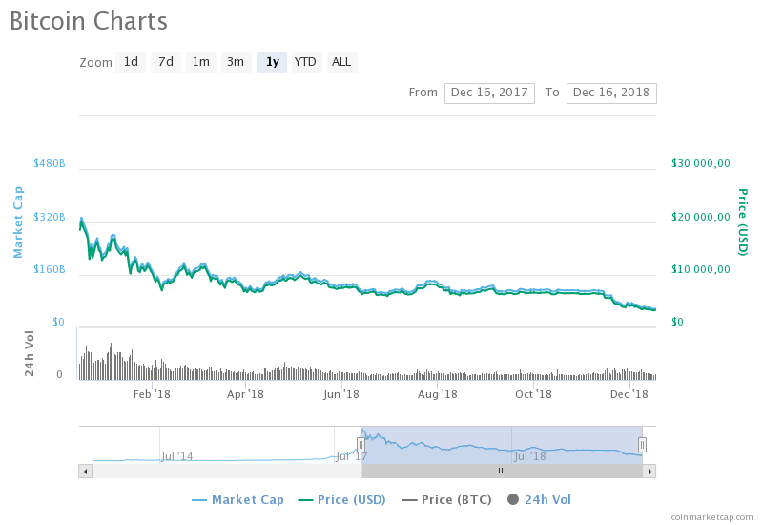Image resolution: width=763 pixels, height=525 pixels.
Task: Click the Jun '18 axis label
Action: point(341,394)
